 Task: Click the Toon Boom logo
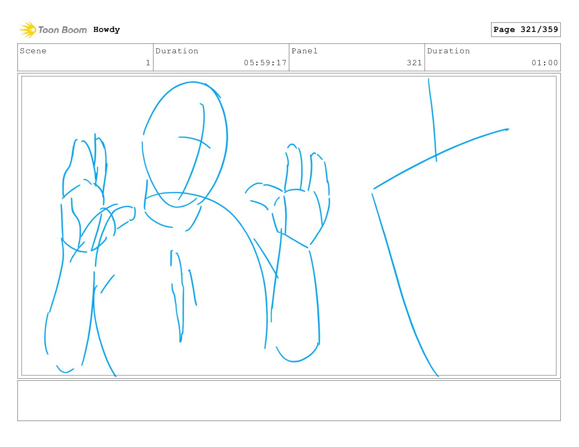tap(53, 30)
